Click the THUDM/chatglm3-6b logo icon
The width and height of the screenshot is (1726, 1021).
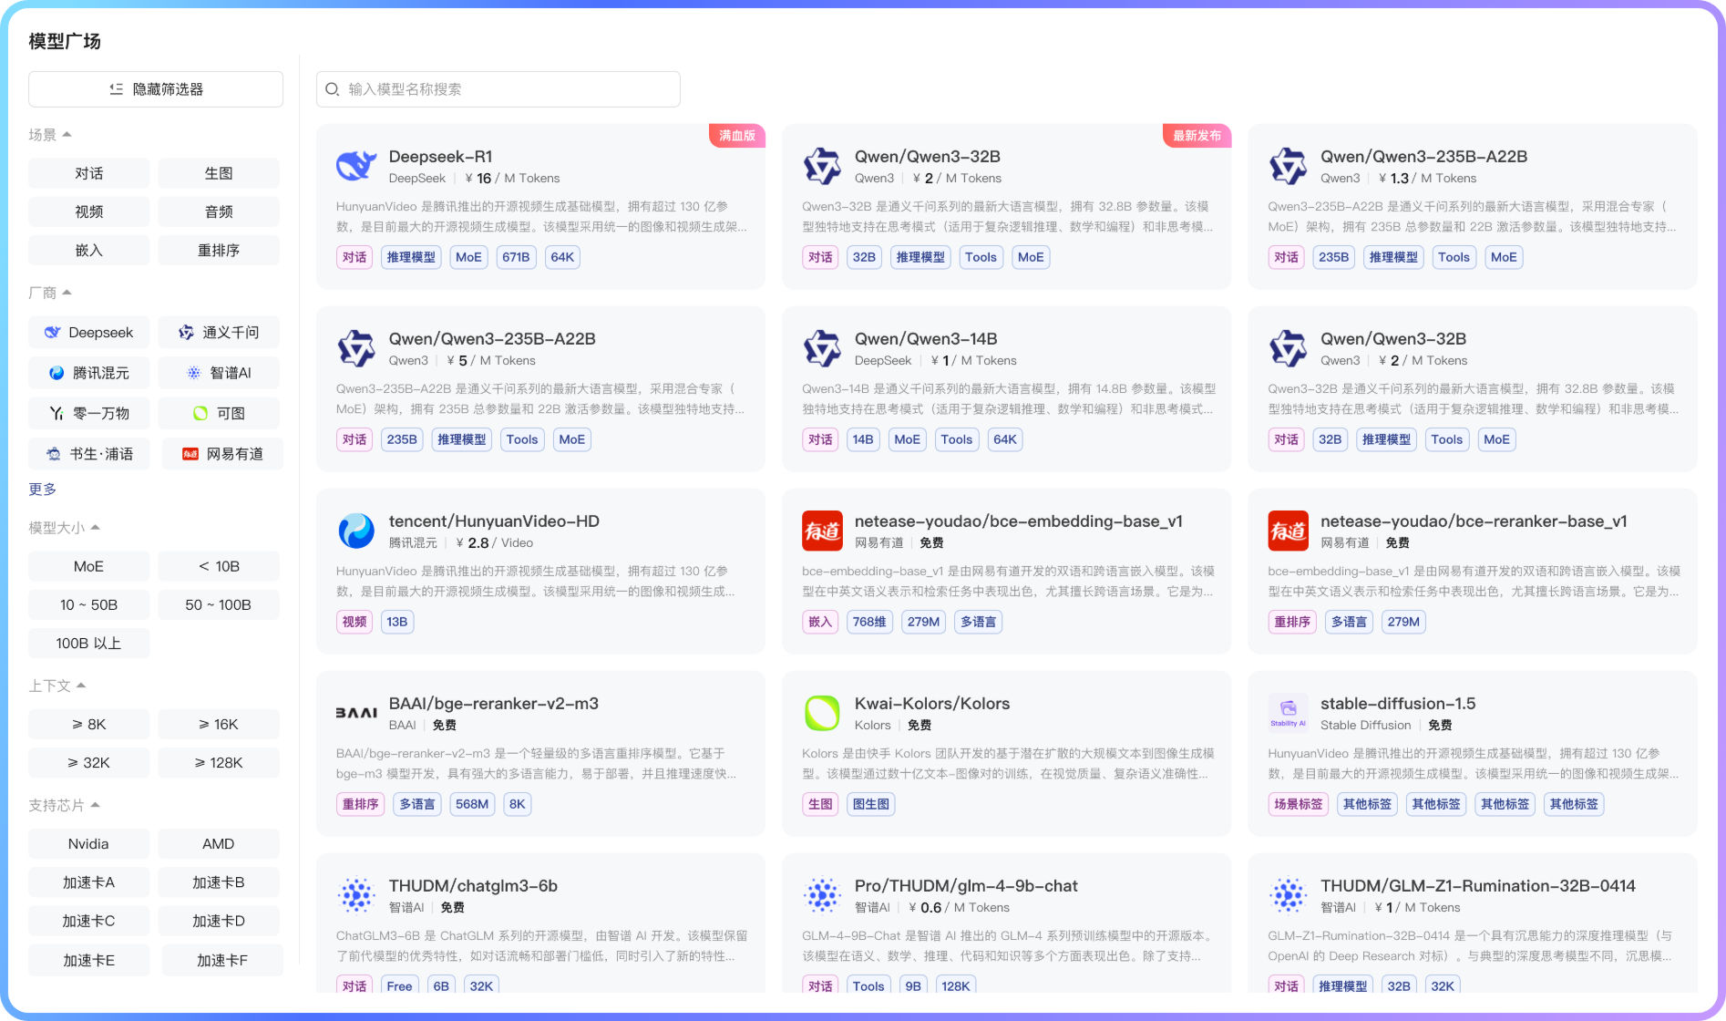pyautogui.click(x=356, y=895)
